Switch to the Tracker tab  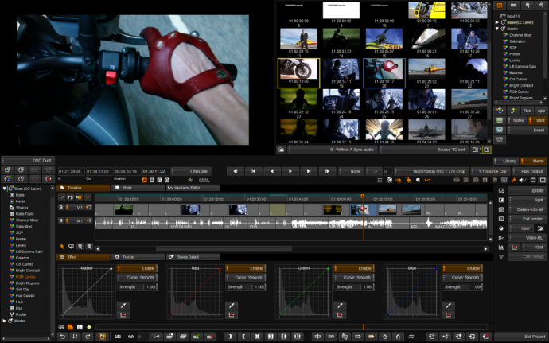point(138,257)
